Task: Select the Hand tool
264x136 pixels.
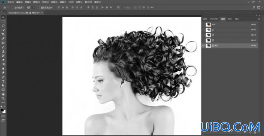Action: pyautogui.click(x=3, y=94)
